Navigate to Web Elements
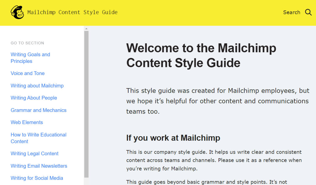 (x=27, y=122)
